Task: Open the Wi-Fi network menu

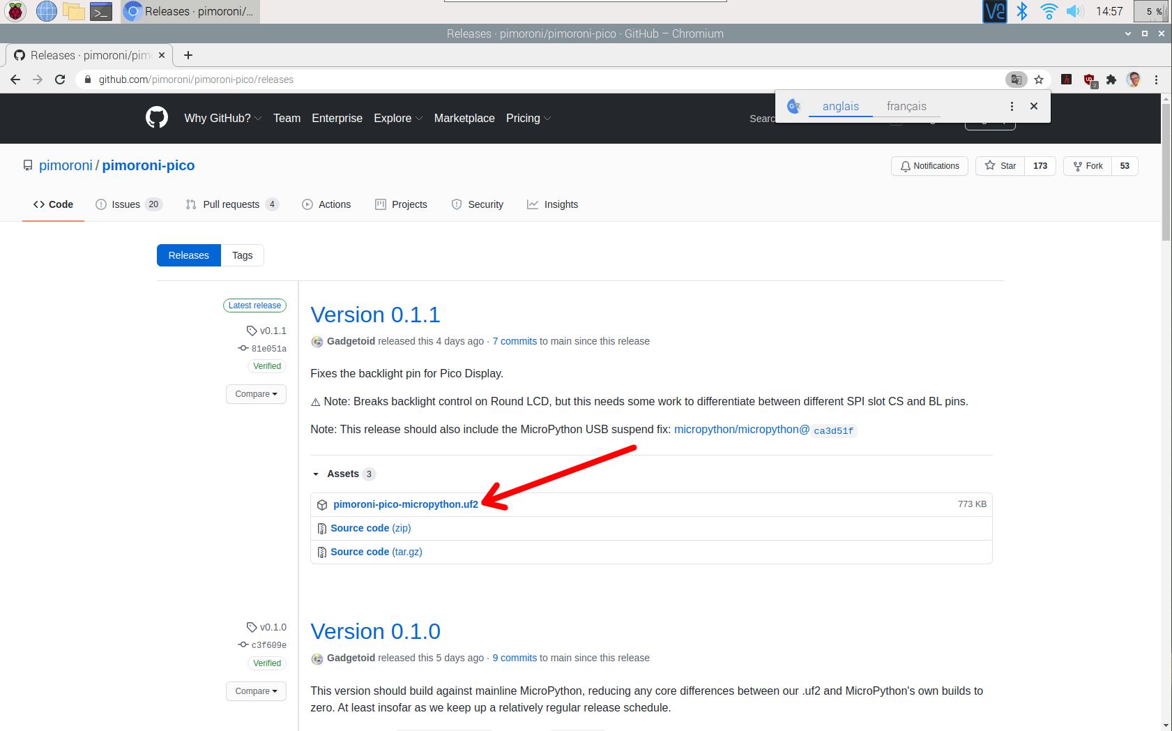Action: (1049, 11)
